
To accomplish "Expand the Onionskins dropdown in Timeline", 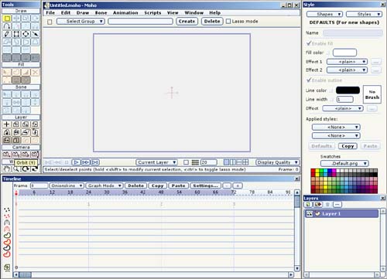I will [x=67, y=185].
